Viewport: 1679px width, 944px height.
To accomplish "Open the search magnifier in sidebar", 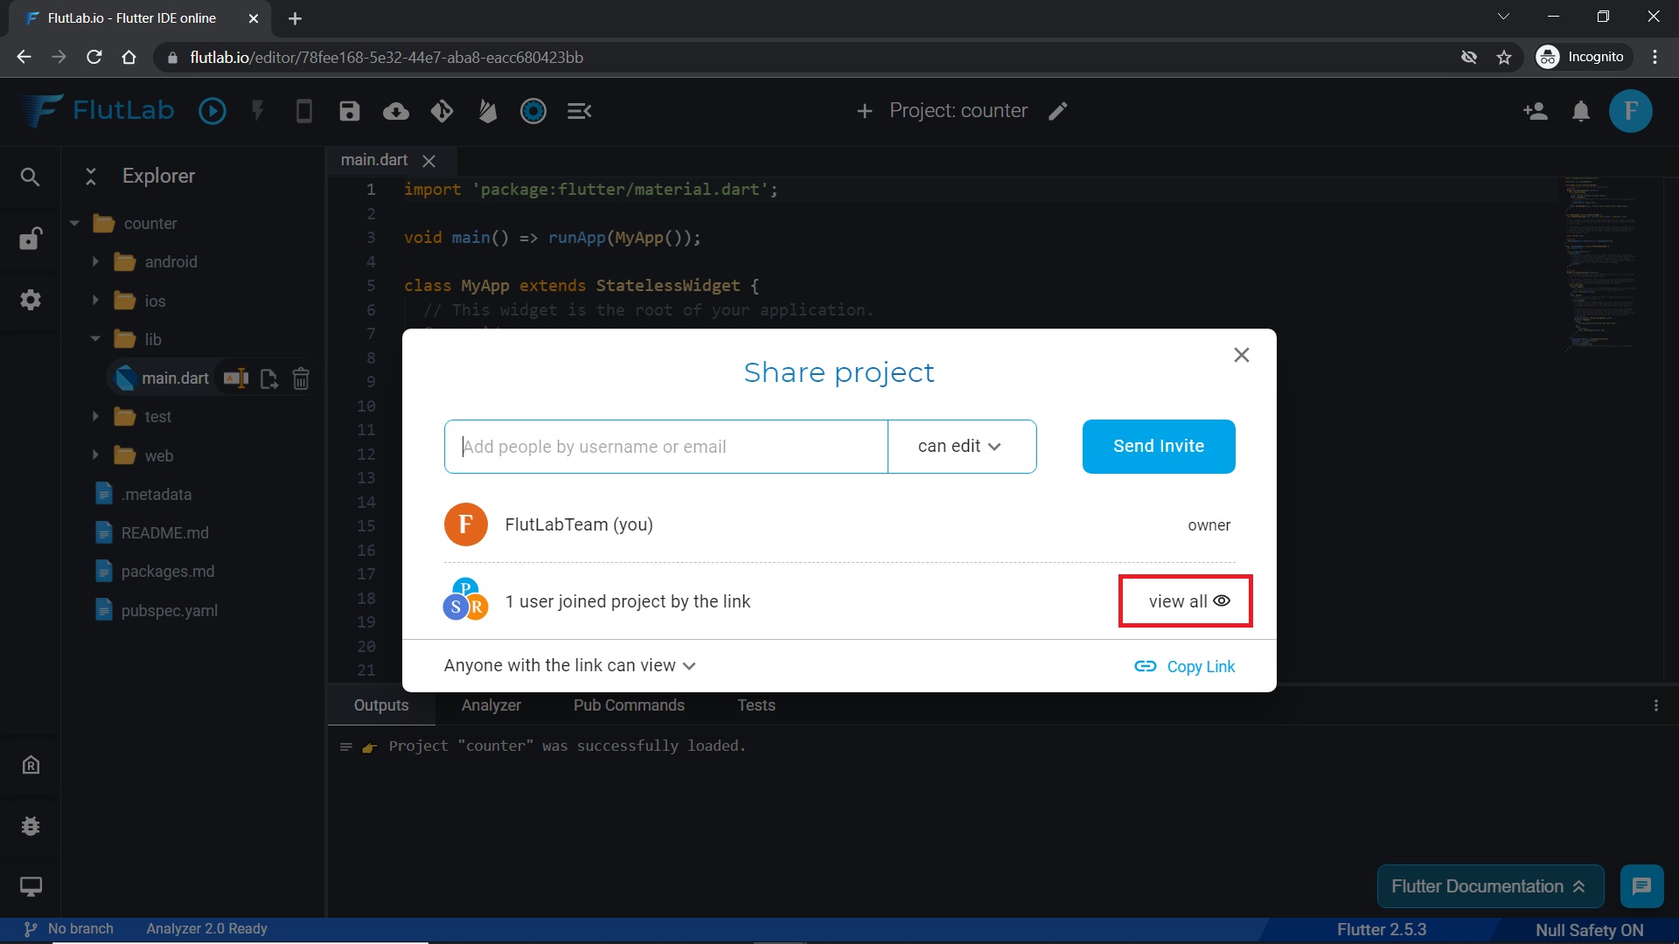I will (x=30, y=177).
